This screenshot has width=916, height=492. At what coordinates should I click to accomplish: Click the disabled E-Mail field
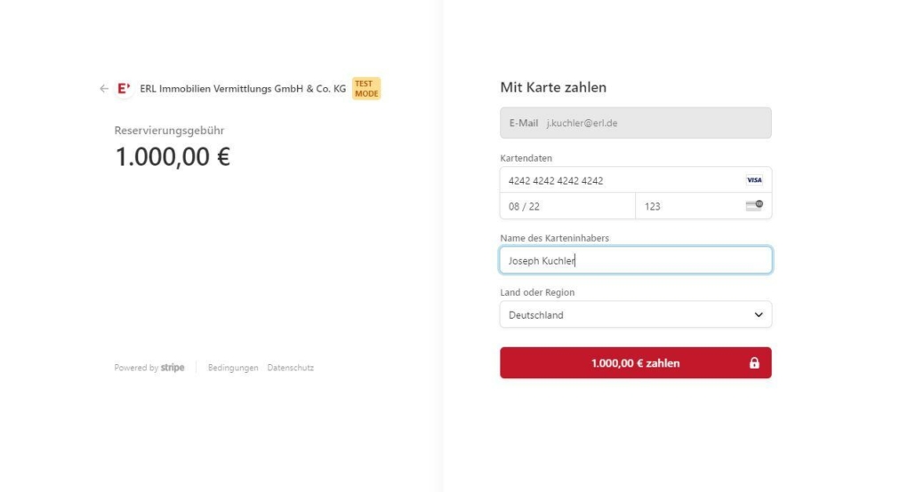point(636,123)
